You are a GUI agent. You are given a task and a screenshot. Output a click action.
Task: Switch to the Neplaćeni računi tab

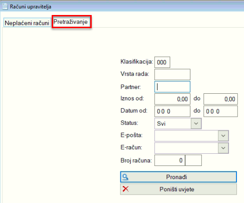(27, 23)
